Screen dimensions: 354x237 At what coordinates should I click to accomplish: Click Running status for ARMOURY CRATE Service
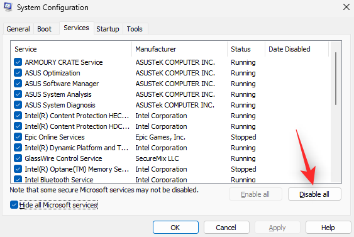coord(243,62)
